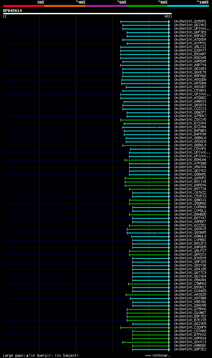The height and width of the screenshot is (358, 212).
Task: Click the gapped alignment bar for UniRef100_B7ZXM4
Action: [146, 127]
